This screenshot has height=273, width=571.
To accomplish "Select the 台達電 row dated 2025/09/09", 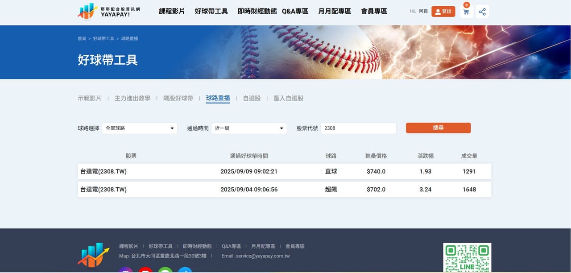I will tap(285, 171).
